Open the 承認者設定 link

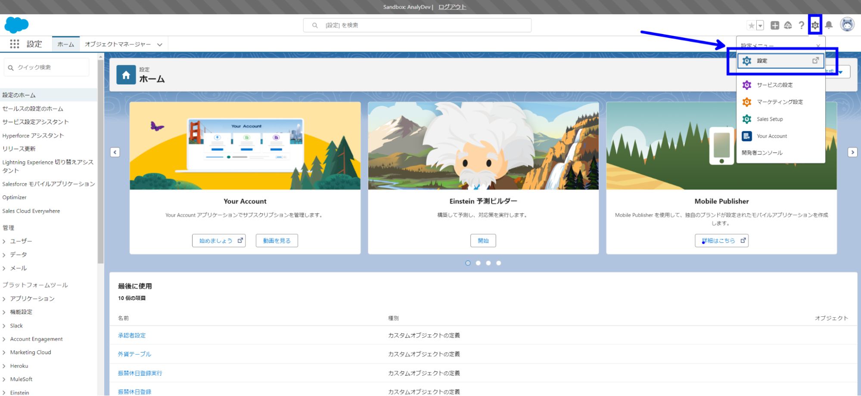tap(132, 335)
